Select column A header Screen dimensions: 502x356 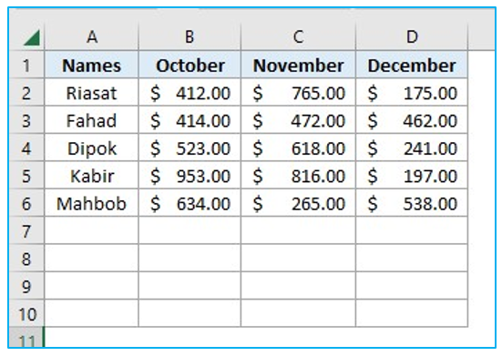[92, 36]
